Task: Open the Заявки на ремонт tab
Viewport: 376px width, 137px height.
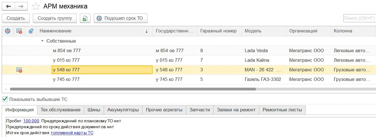Action: point(236,110)
